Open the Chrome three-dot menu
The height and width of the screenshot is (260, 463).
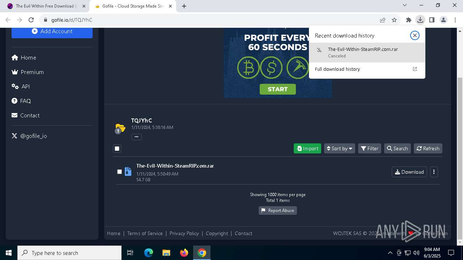point(455,20)
